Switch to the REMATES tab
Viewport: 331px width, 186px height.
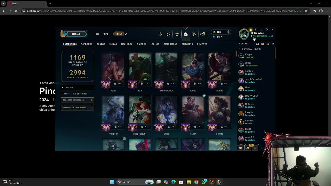[x=202, y=44]
